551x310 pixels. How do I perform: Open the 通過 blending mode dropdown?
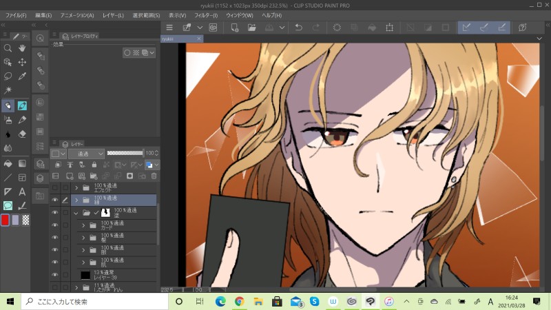87,154
